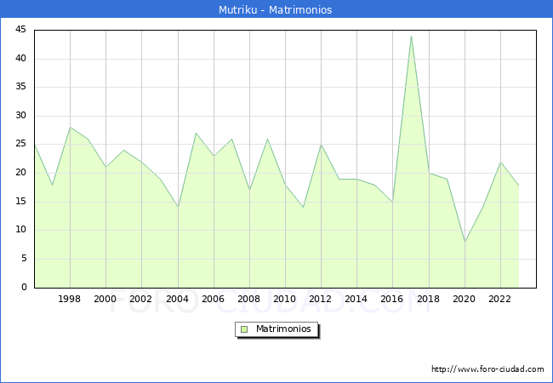Screen dimensions: 553x383
Task: Select the 2010 x-axis label
Action: click(285, 299)
